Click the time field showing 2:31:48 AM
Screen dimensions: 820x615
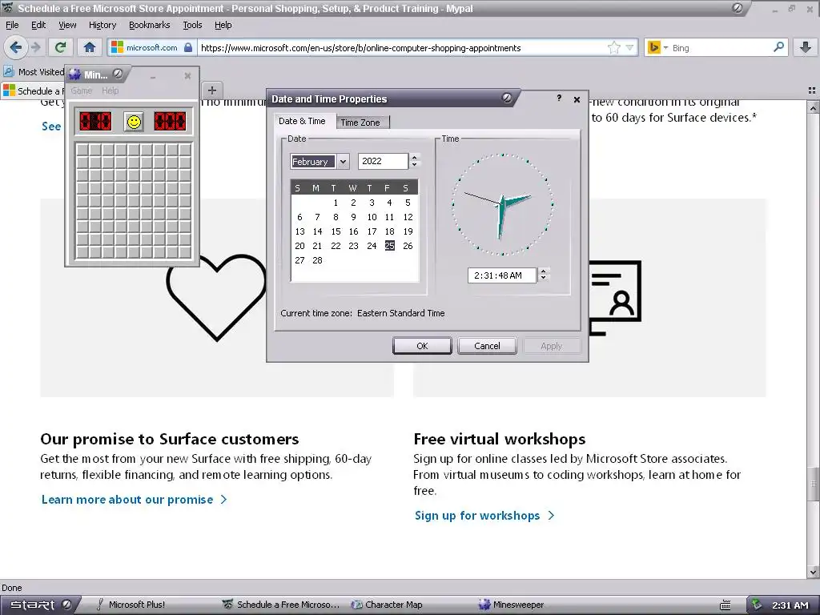[502, 275]
